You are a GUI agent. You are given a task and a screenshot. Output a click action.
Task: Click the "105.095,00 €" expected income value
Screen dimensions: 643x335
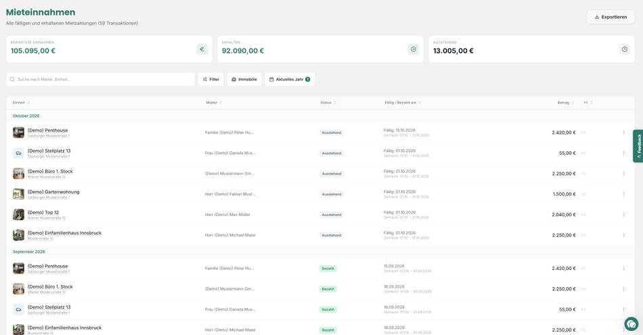(x=32, y=51)
